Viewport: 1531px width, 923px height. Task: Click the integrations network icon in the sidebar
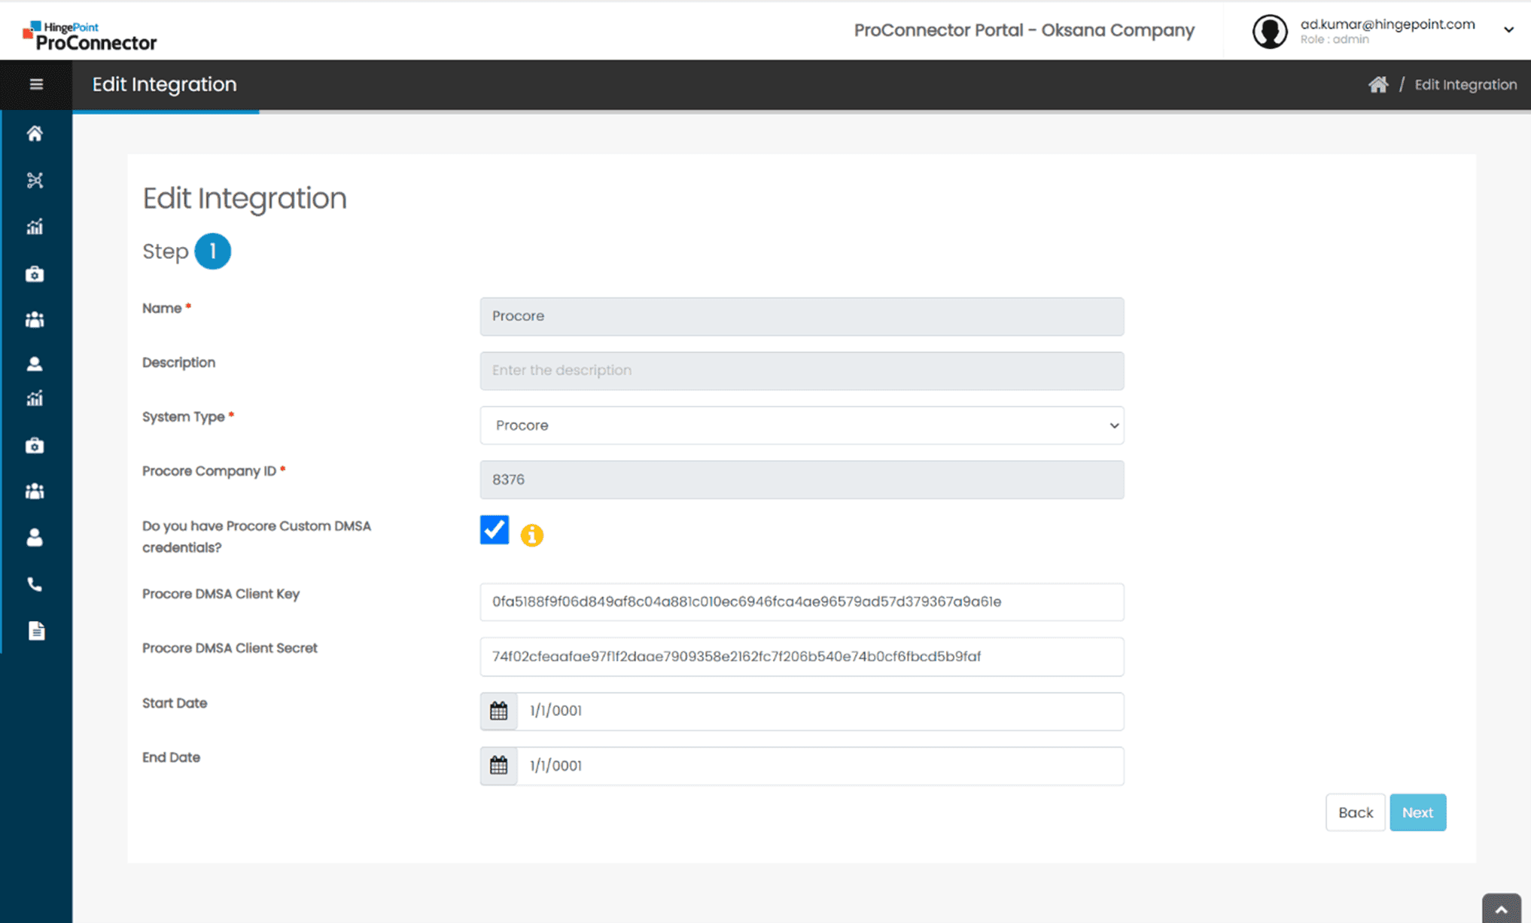pos(35,180)
